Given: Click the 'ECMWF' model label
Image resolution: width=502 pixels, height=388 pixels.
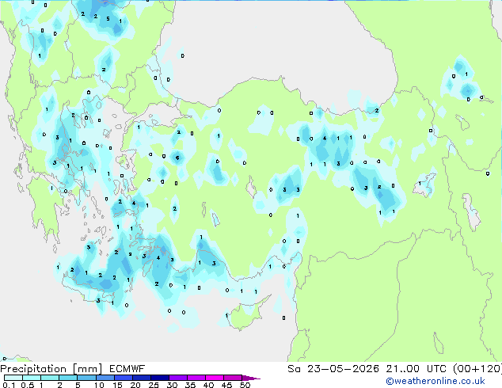Looking at the screenshot, I should 127,369.
